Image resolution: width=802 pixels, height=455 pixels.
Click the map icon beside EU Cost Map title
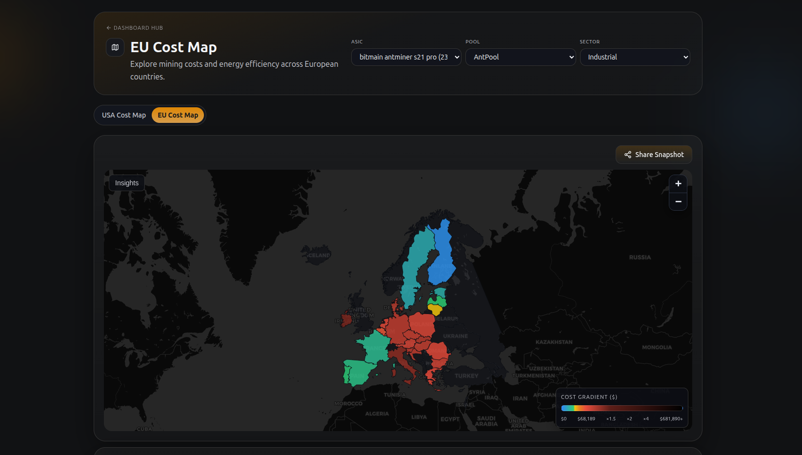pyautogui.click(x=115, y=47)
